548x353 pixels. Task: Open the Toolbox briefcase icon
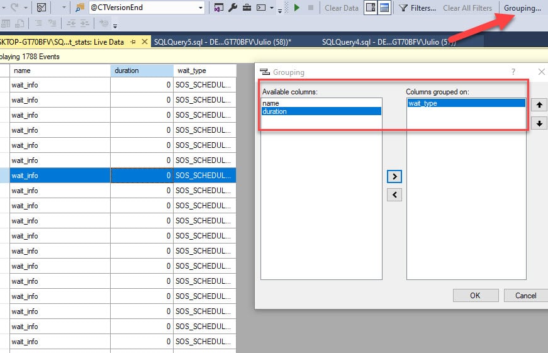(x=247, y=8)
